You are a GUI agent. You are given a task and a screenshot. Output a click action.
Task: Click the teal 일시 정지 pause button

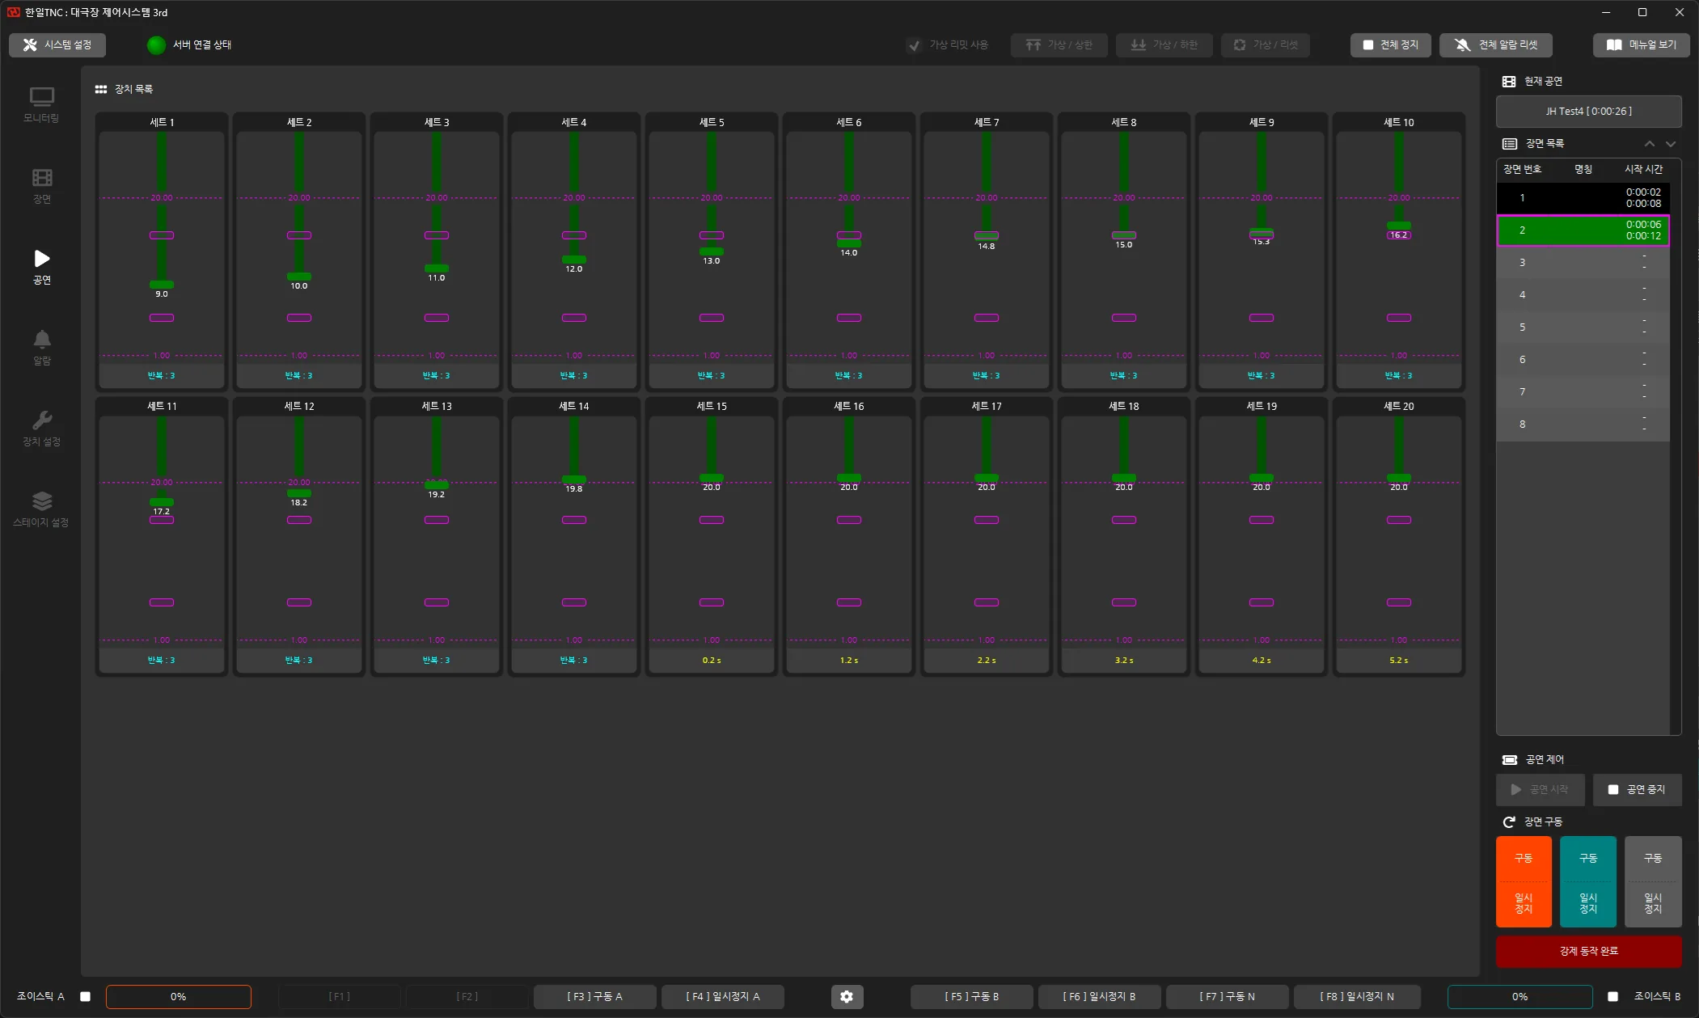[1588, 904]
